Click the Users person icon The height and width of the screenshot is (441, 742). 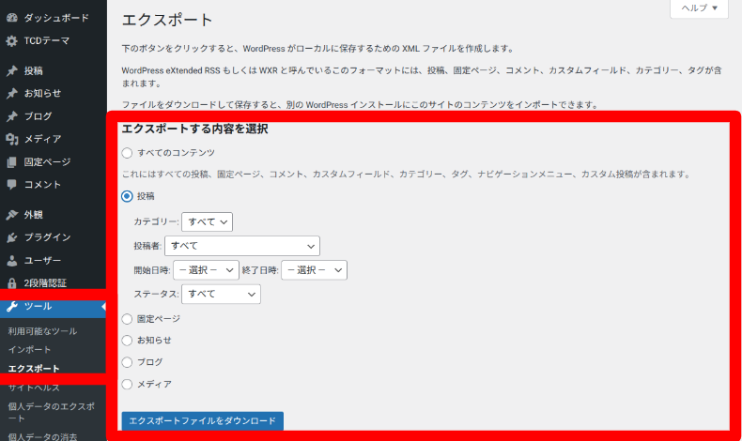(12, 261)
